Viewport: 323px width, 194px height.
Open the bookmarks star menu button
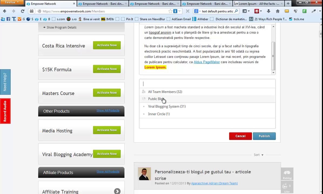pos(246,11)
